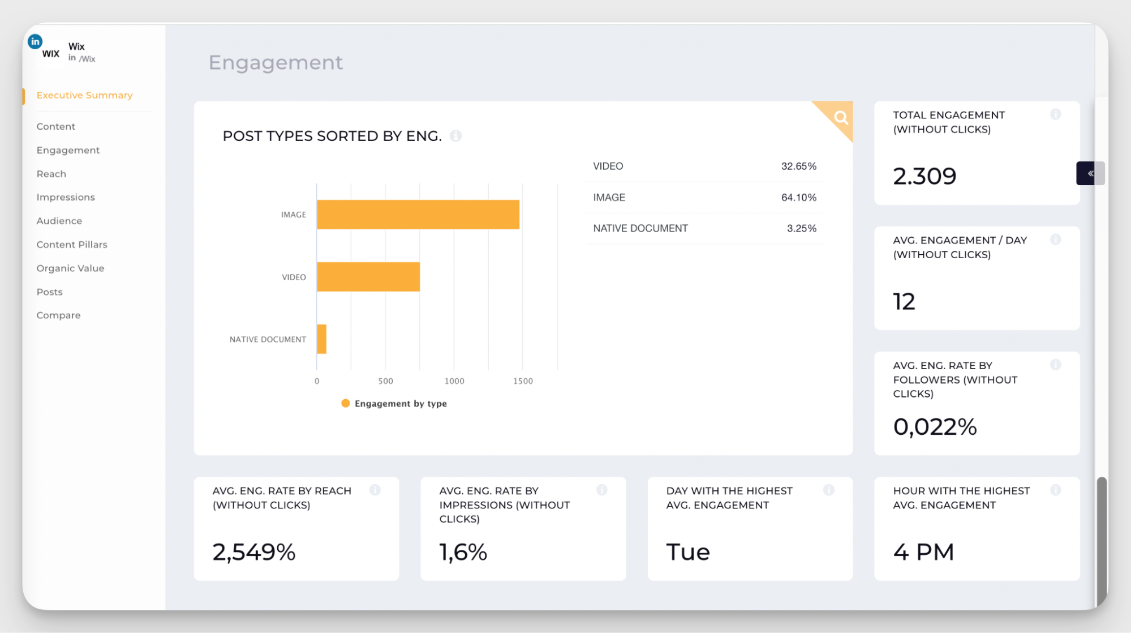Open the Audience section

[59, 221]
